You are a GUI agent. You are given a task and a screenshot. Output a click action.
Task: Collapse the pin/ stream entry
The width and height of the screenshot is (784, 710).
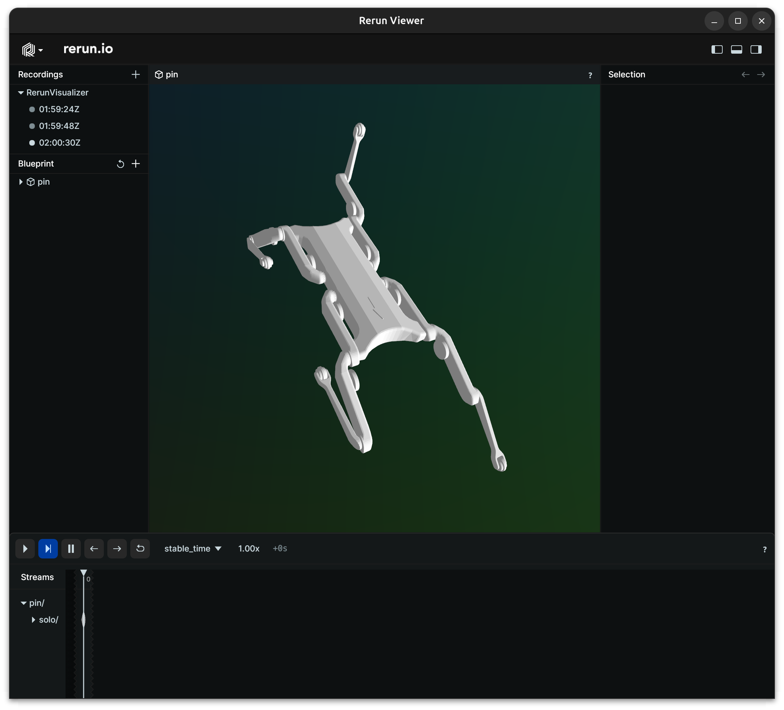24,603
